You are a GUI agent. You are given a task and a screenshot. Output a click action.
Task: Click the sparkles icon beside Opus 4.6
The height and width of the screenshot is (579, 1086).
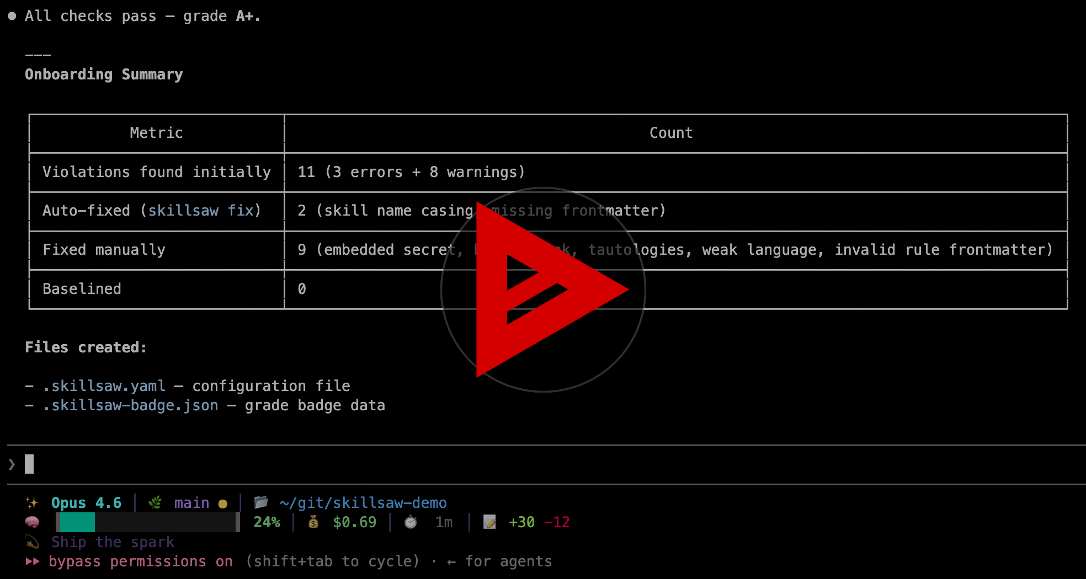[x=32, y=503]
